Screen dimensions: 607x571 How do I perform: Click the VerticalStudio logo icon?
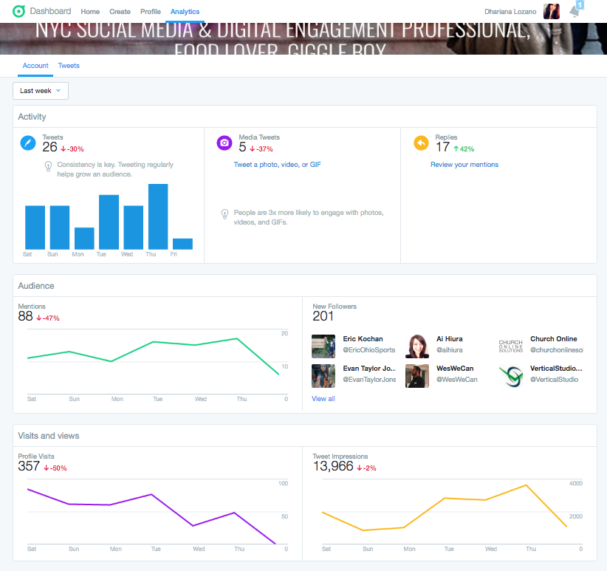[x=510, y=375]
